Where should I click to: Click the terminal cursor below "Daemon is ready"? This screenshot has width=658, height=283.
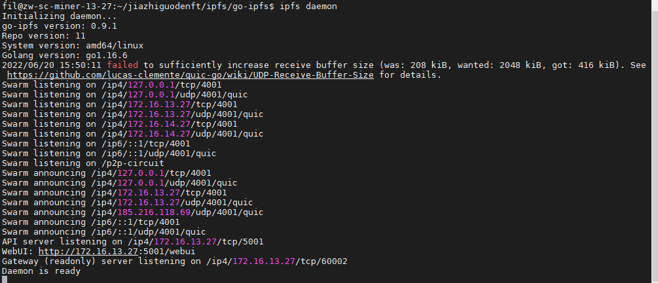click(x=4, y=280)
